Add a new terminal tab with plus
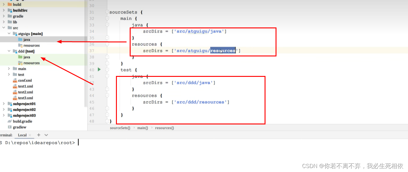Image resolution: width=408 pixels, height=172 pixels. click(x=39, y=135)
